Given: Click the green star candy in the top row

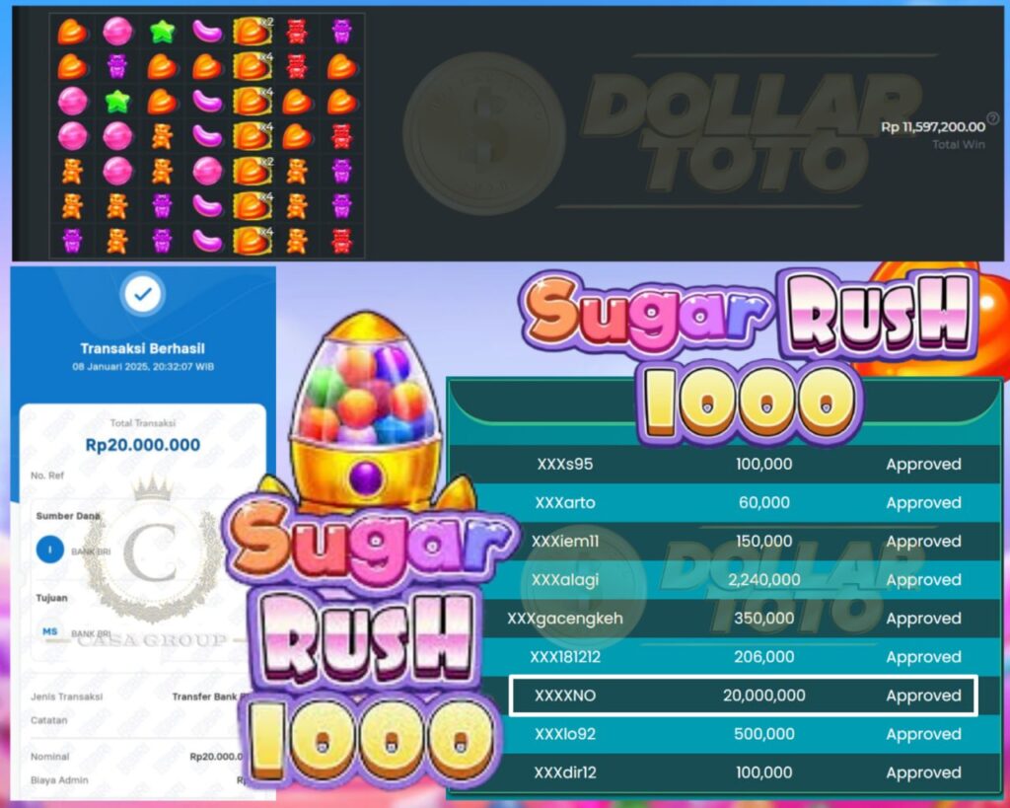Looking at the screenshot, I should pyautogui.click(x=162, y=31).
